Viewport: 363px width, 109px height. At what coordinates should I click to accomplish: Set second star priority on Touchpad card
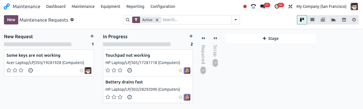tap(114, 70)
